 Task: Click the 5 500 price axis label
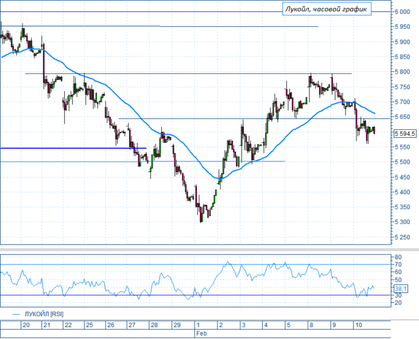402,162
